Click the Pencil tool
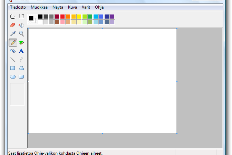The width and height of the screenshot is (232, 155). 13,42
